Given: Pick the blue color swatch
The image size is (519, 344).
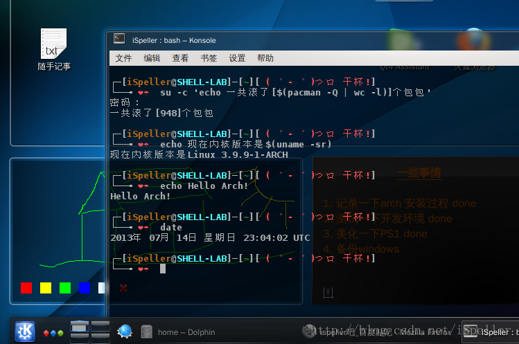Looking at the screenshot, I should 85,288.
